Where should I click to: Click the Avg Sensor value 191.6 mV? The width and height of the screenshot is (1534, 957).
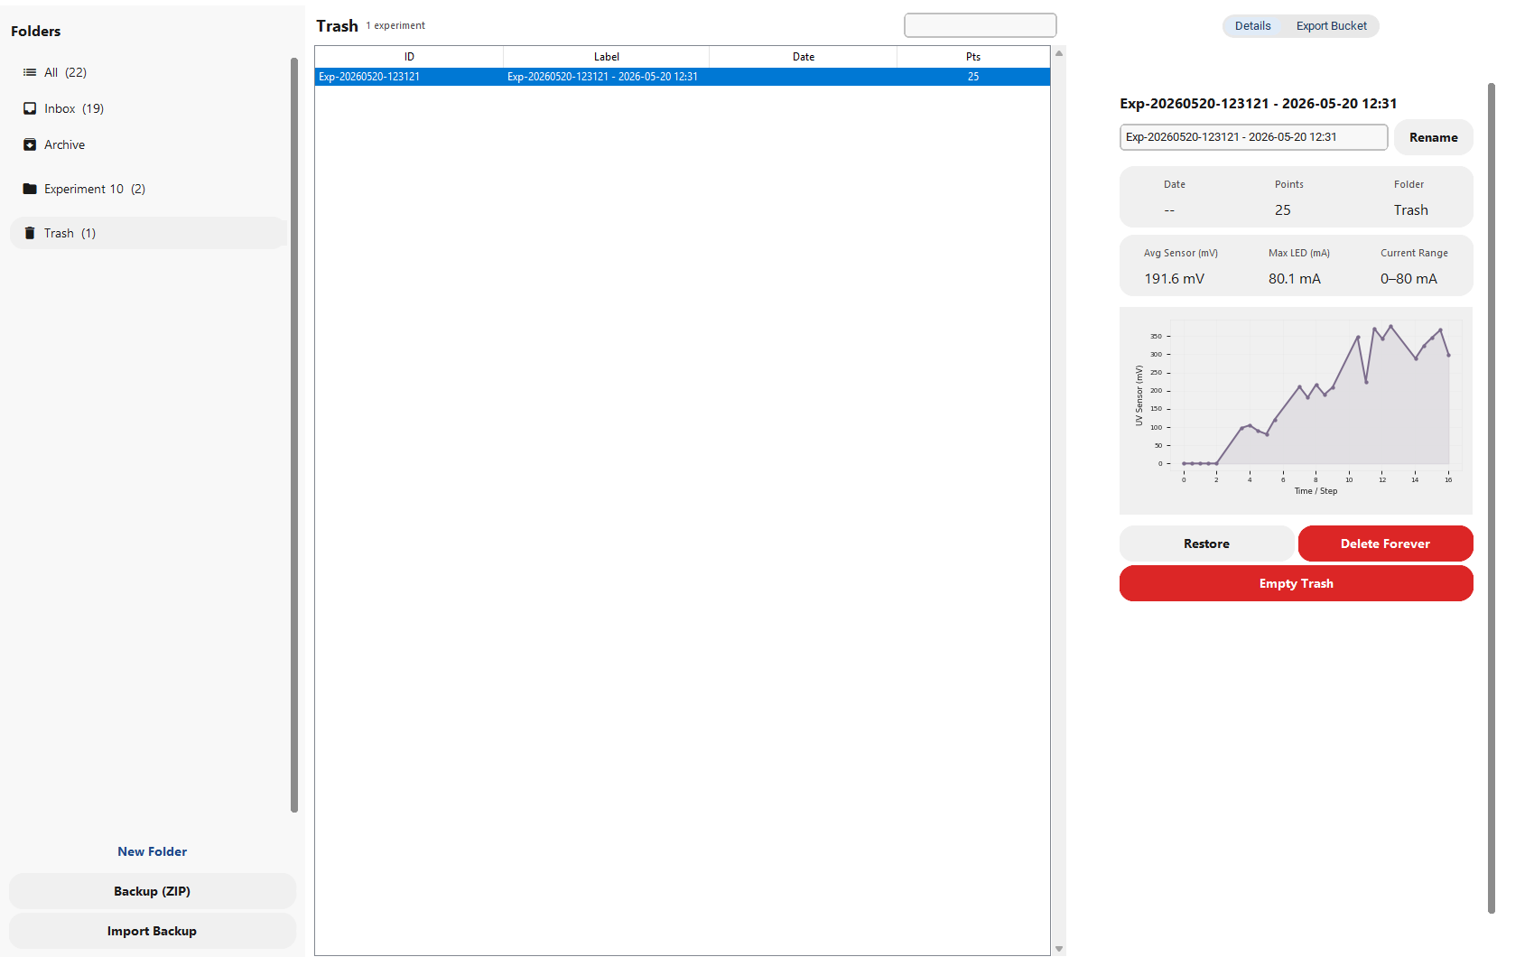click(x=1174, y=279)
